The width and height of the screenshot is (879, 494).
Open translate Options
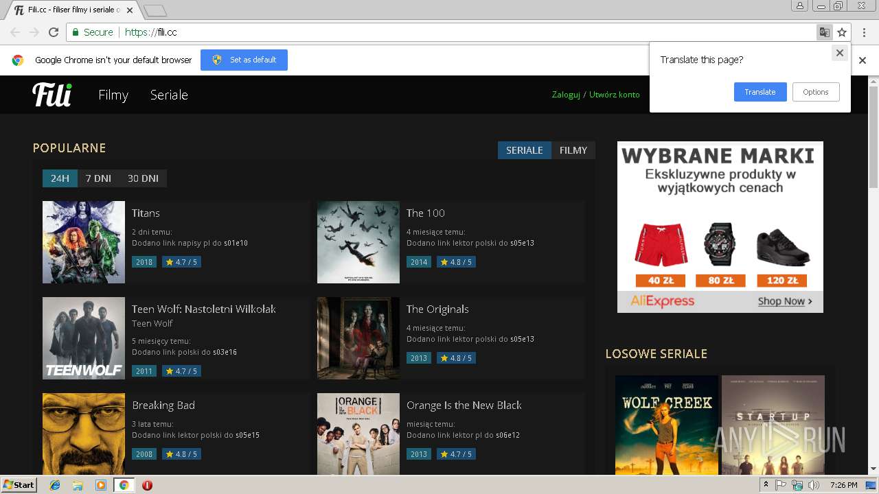click(x=816, y=92)
